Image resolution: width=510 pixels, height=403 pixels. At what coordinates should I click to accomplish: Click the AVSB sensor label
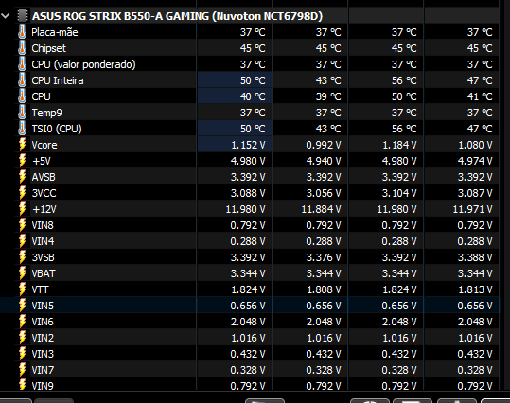(x=44, y=177)
